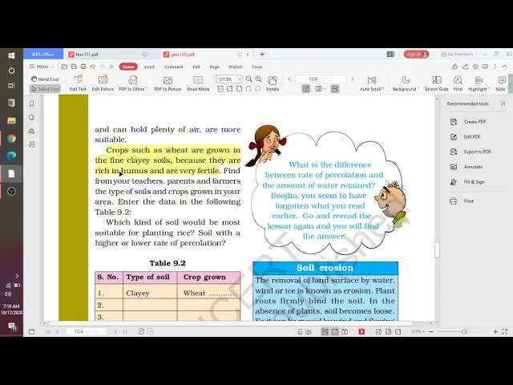Expand the quick access toolbar customize arrow
This screenshot has height=385, width=513.
tap(111, 67)
